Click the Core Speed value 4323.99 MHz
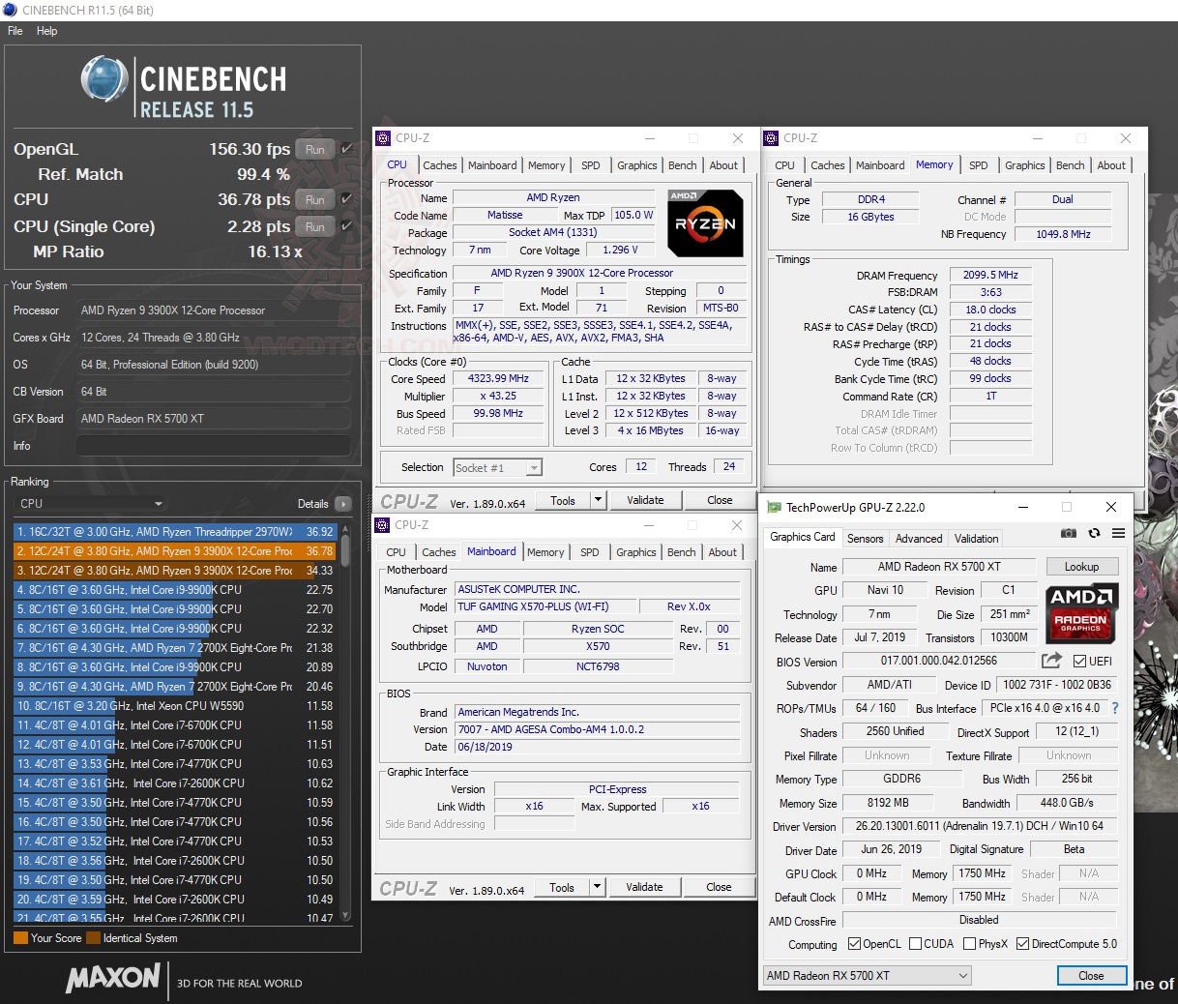The image size is (1178, 1004). pyautogui.click(x=498, y=379)
